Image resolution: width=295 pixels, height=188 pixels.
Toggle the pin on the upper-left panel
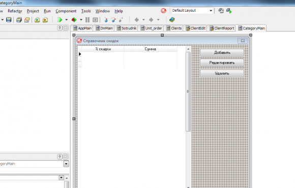point(60,28)
